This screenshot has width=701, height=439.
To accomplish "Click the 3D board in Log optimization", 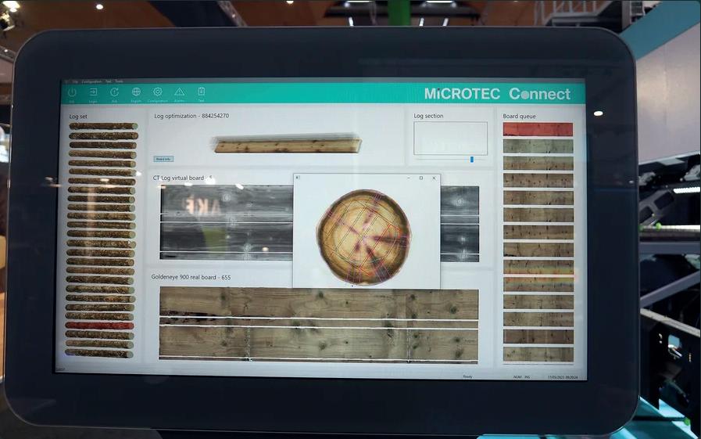I will 288,145.
